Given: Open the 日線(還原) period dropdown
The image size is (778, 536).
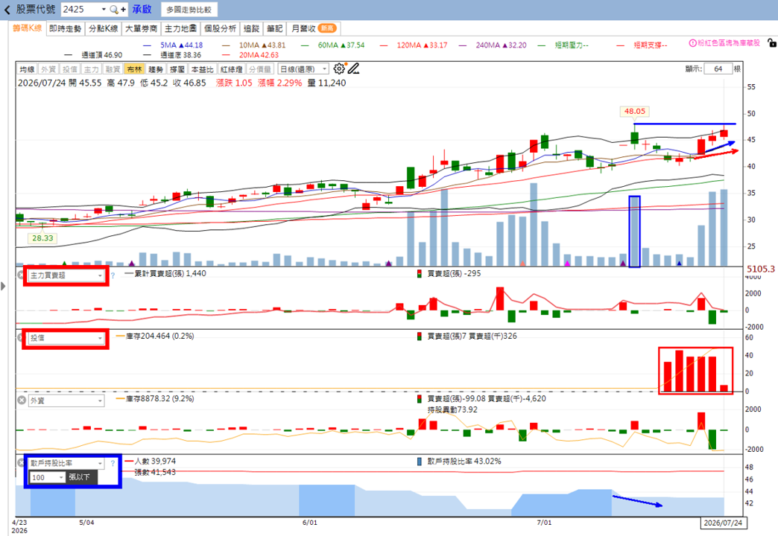Looking at the screenshot, I should point(303,69).
